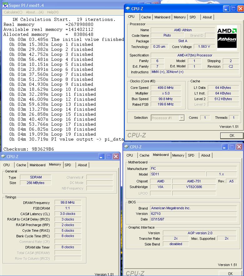Select Cache tab in the Memory CPU-Z window
244x276 pixels.
tap(21, 165)
